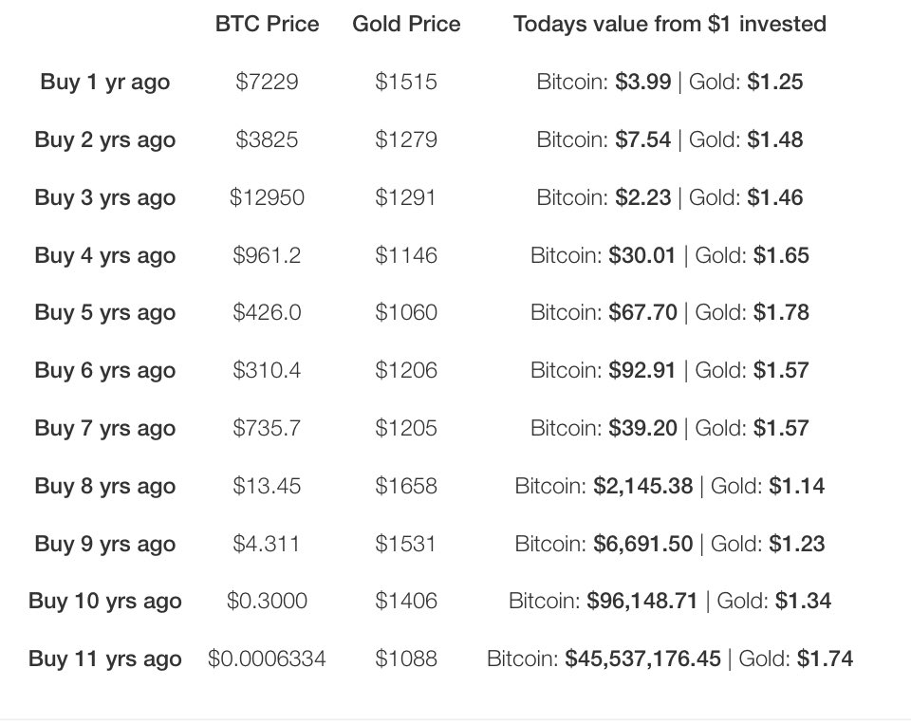Select the Buy 2 yrs ago row label
The image size is (911, 724).
coord(105,139)
